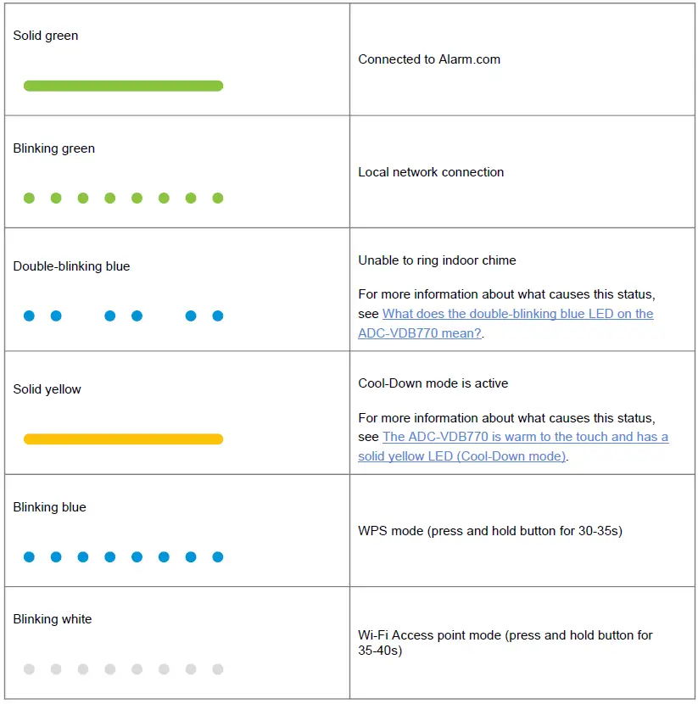This screenshot has height=704, width=698.
Task: Click the "Double-blinking blue" label
Action: click(72, 266)
